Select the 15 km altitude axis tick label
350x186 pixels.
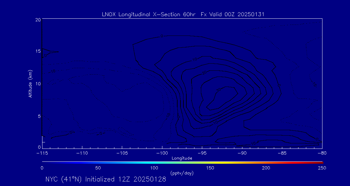pos(38,51)
